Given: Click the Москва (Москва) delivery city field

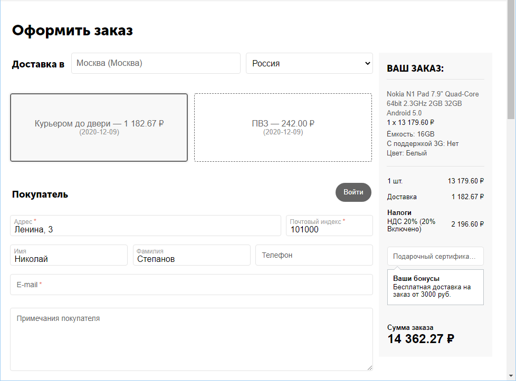Looking at the screenshot, I should tap(156, 63).
